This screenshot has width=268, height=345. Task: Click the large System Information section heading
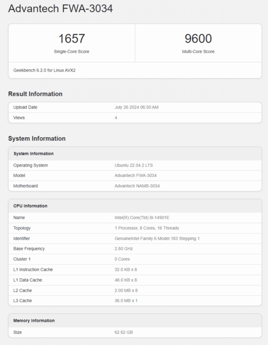(x=37, y=138)
